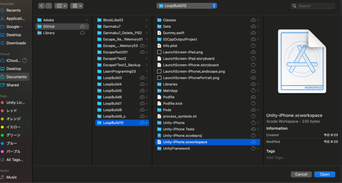
Task: Select the Unity-iPhone.xcodeproj file icon
Action: tap(159, 136)
